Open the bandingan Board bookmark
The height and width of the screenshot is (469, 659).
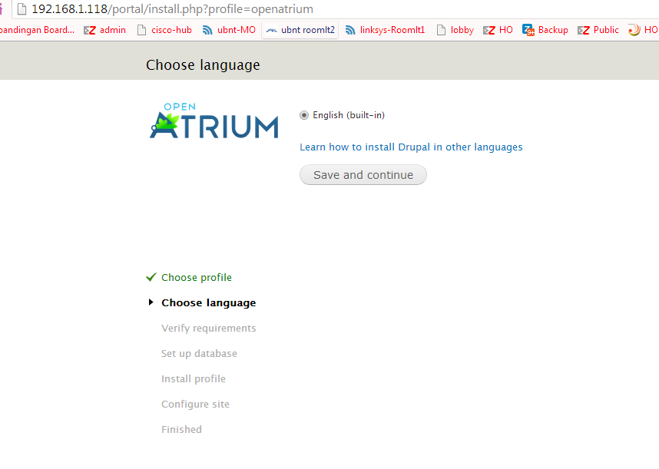[37, 30]
